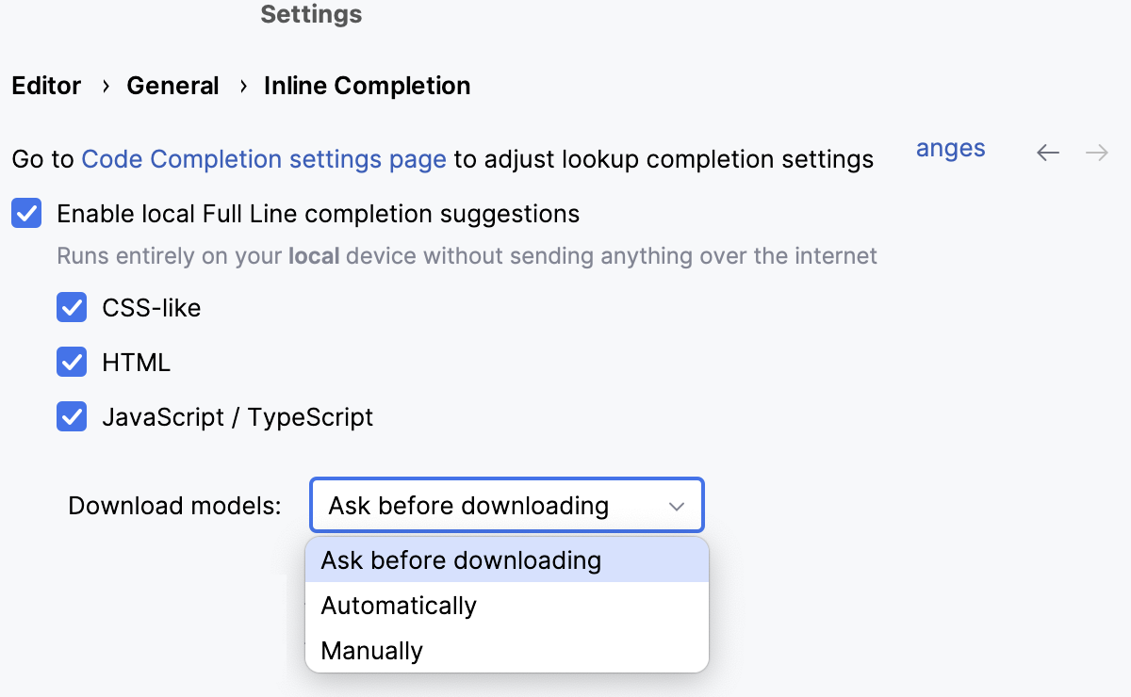Select Automatically from the dropdown

point(398,606)
